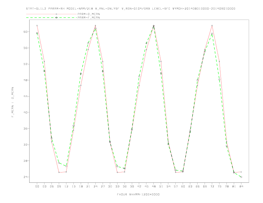The image size is (263, 203).
Task: Select the F_MEAN circle data point at hour 00
Action: coord(37,33)
